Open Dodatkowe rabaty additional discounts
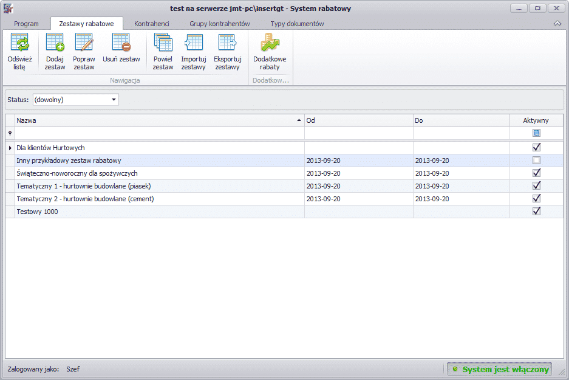 [x=270, y=52]
